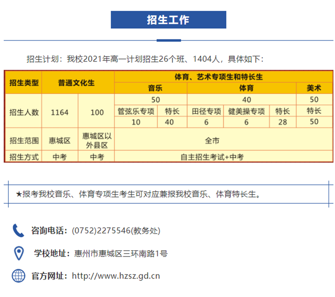Select the 田径专项 table cell

click(206, 111)
